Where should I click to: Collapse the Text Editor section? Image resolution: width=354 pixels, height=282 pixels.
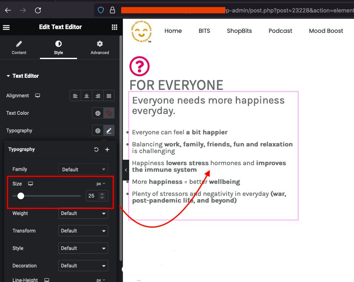tap(22, 76)
